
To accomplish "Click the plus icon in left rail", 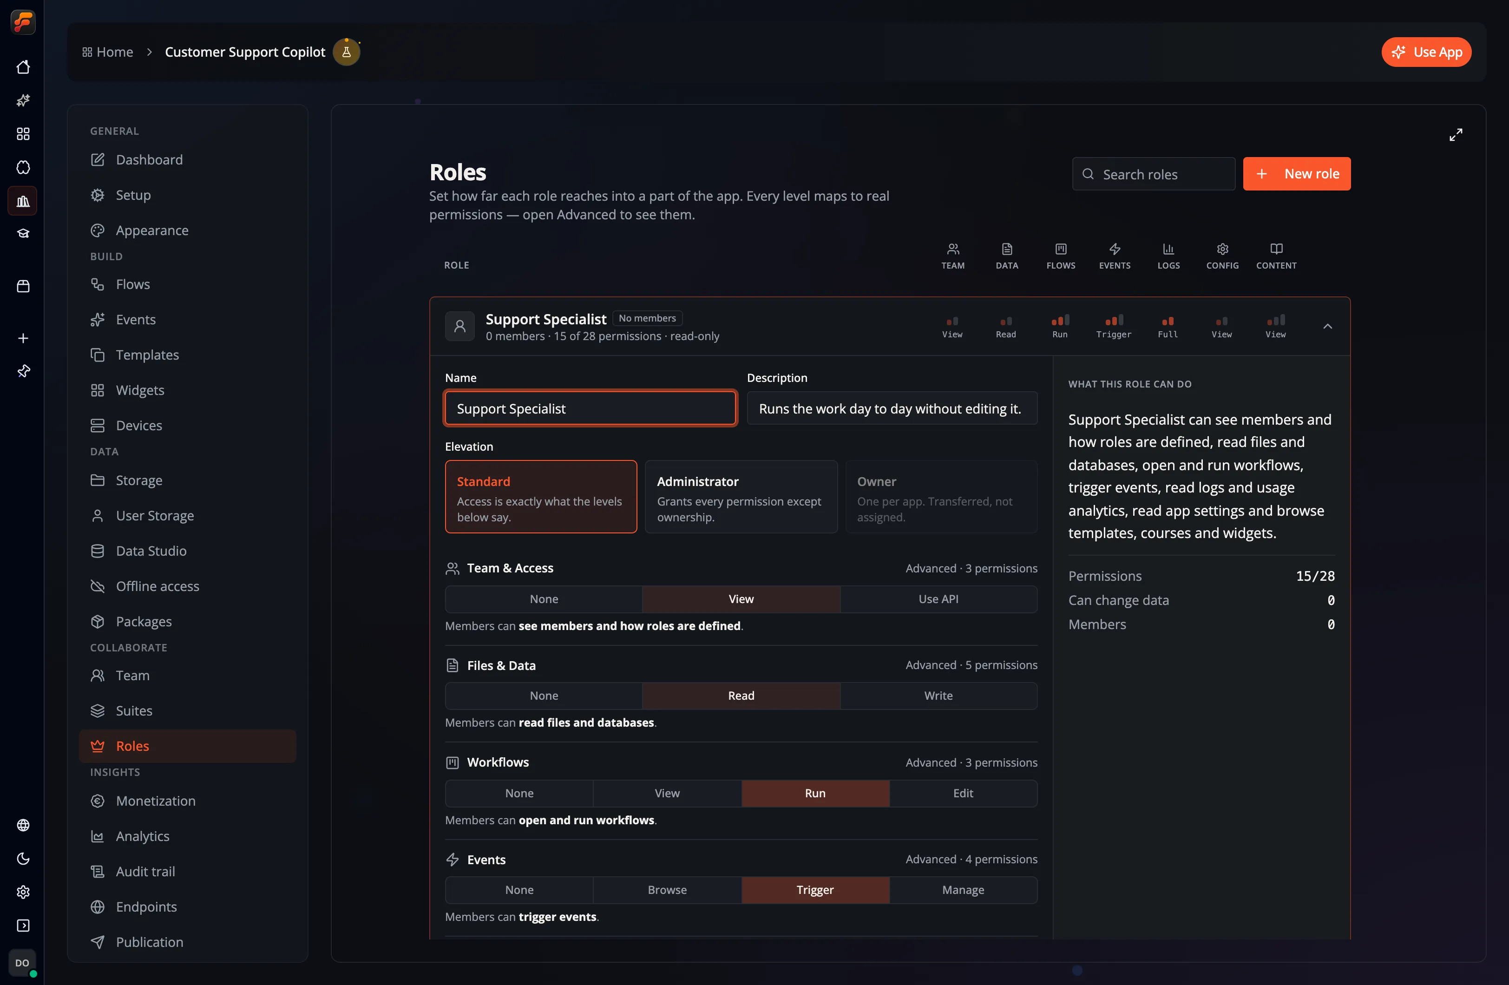I will [23, 339].
